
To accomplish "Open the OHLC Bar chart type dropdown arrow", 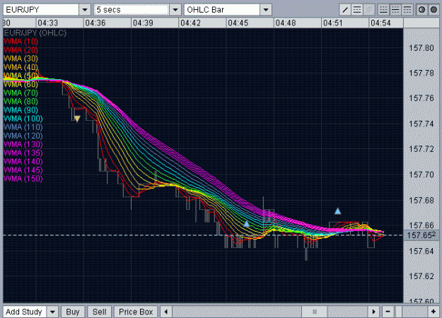I will [265, 10].
